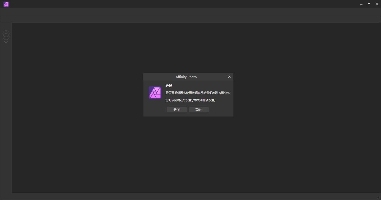The width and height of the screenshot is (381, 200).
Task: Click the Affinity logo inside the dialog
Action: (x=155, y=93)
